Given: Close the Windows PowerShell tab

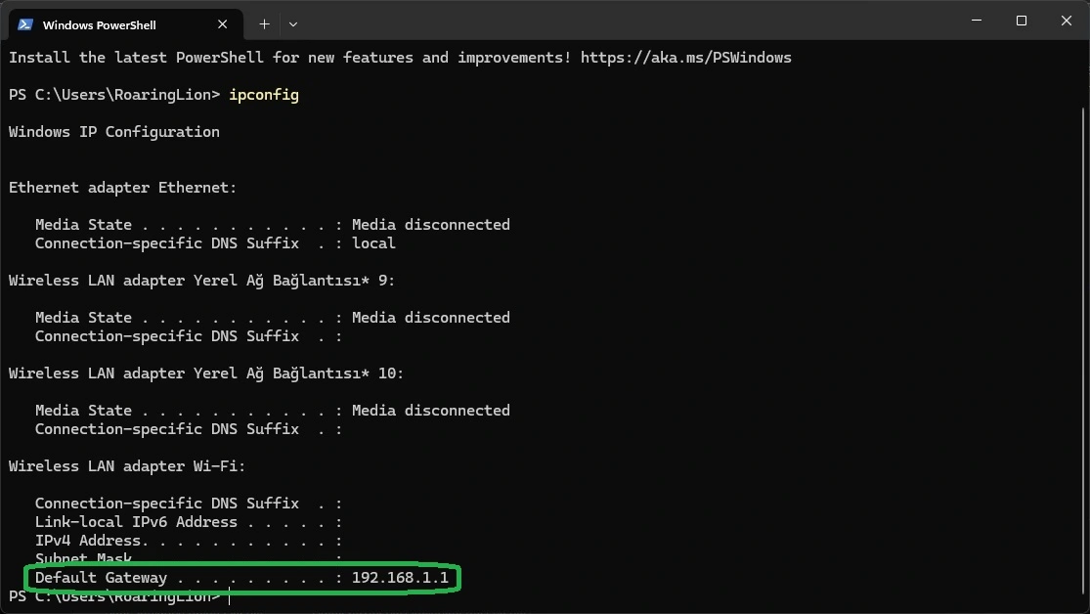Looking at the screenshot, I should click(x=223, y=24).
